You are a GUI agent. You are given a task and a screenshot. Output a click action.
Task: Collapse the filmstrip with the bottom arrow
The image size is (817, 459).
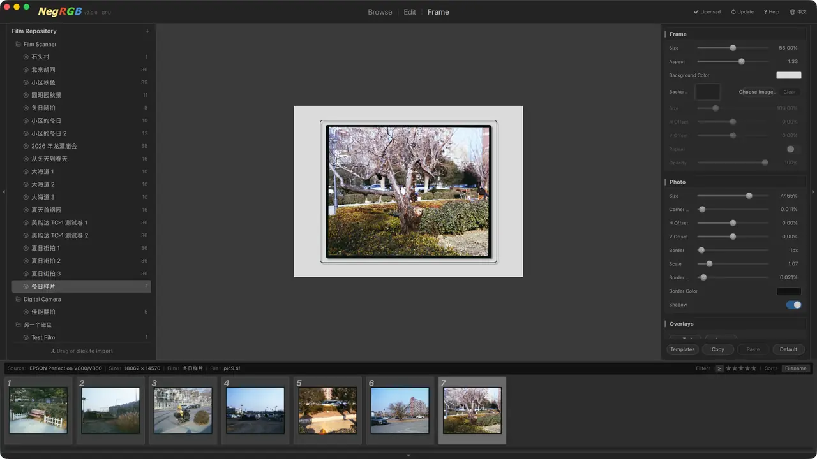point(408,455)
